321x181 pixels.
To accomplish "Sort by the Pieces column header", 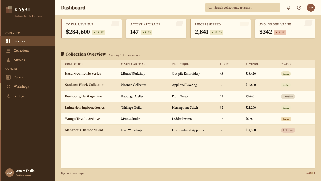I will 225,64.
